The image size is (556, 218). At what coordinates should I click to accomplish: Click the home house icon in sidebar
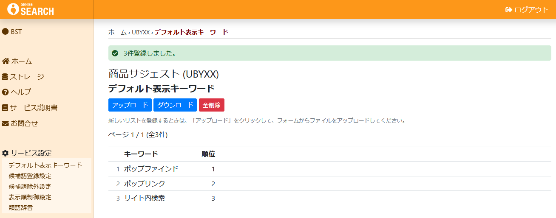coord(6,61)
